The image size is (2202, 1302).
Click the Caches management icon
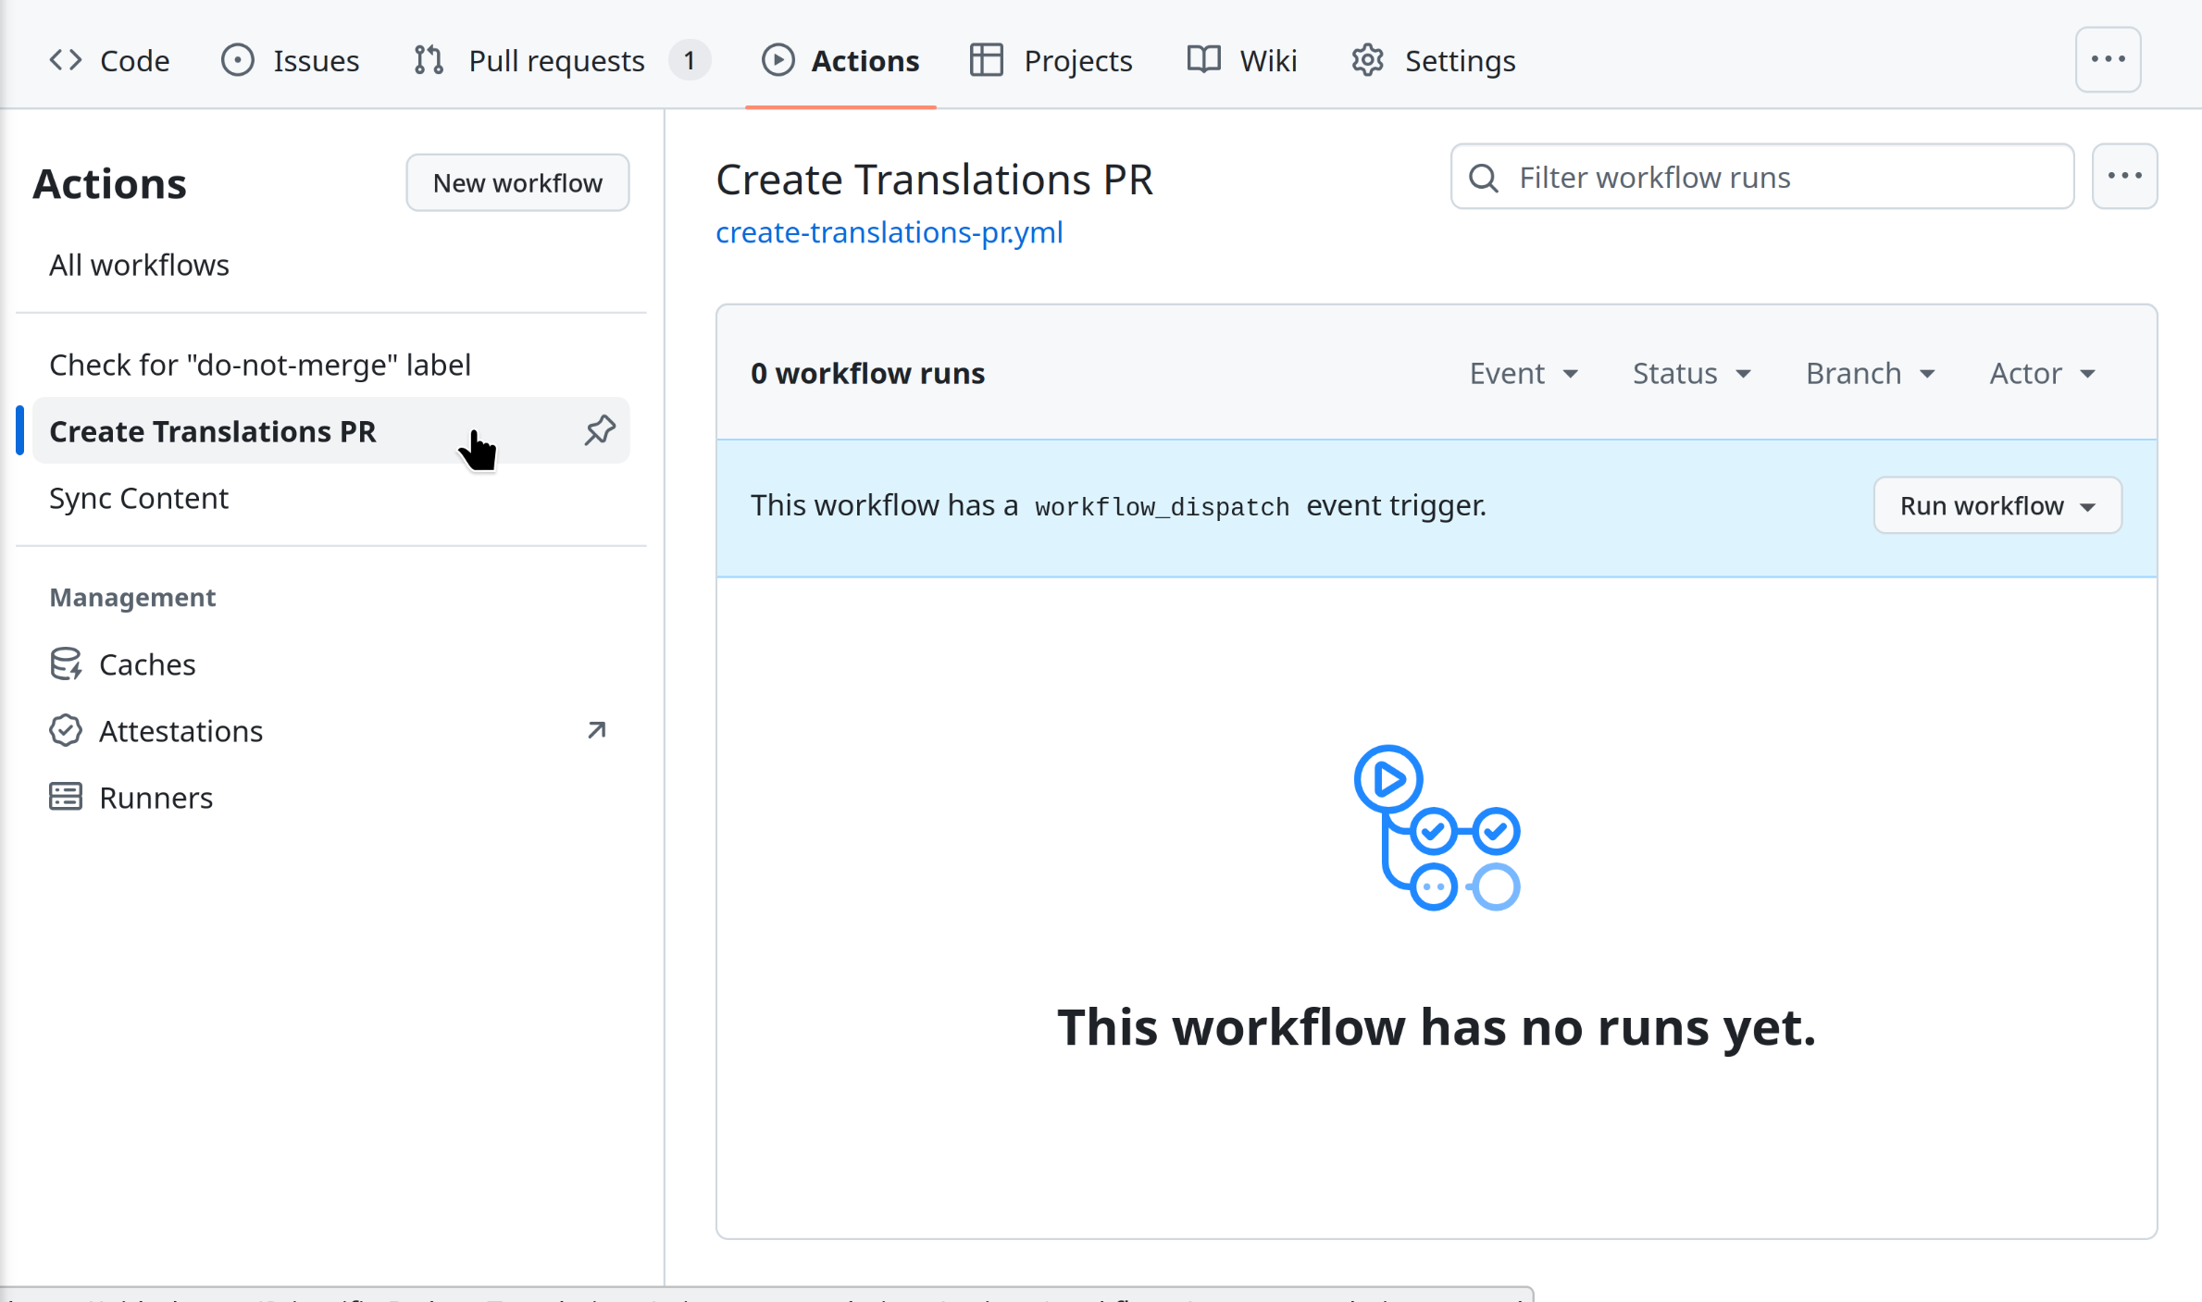(64, 663)
